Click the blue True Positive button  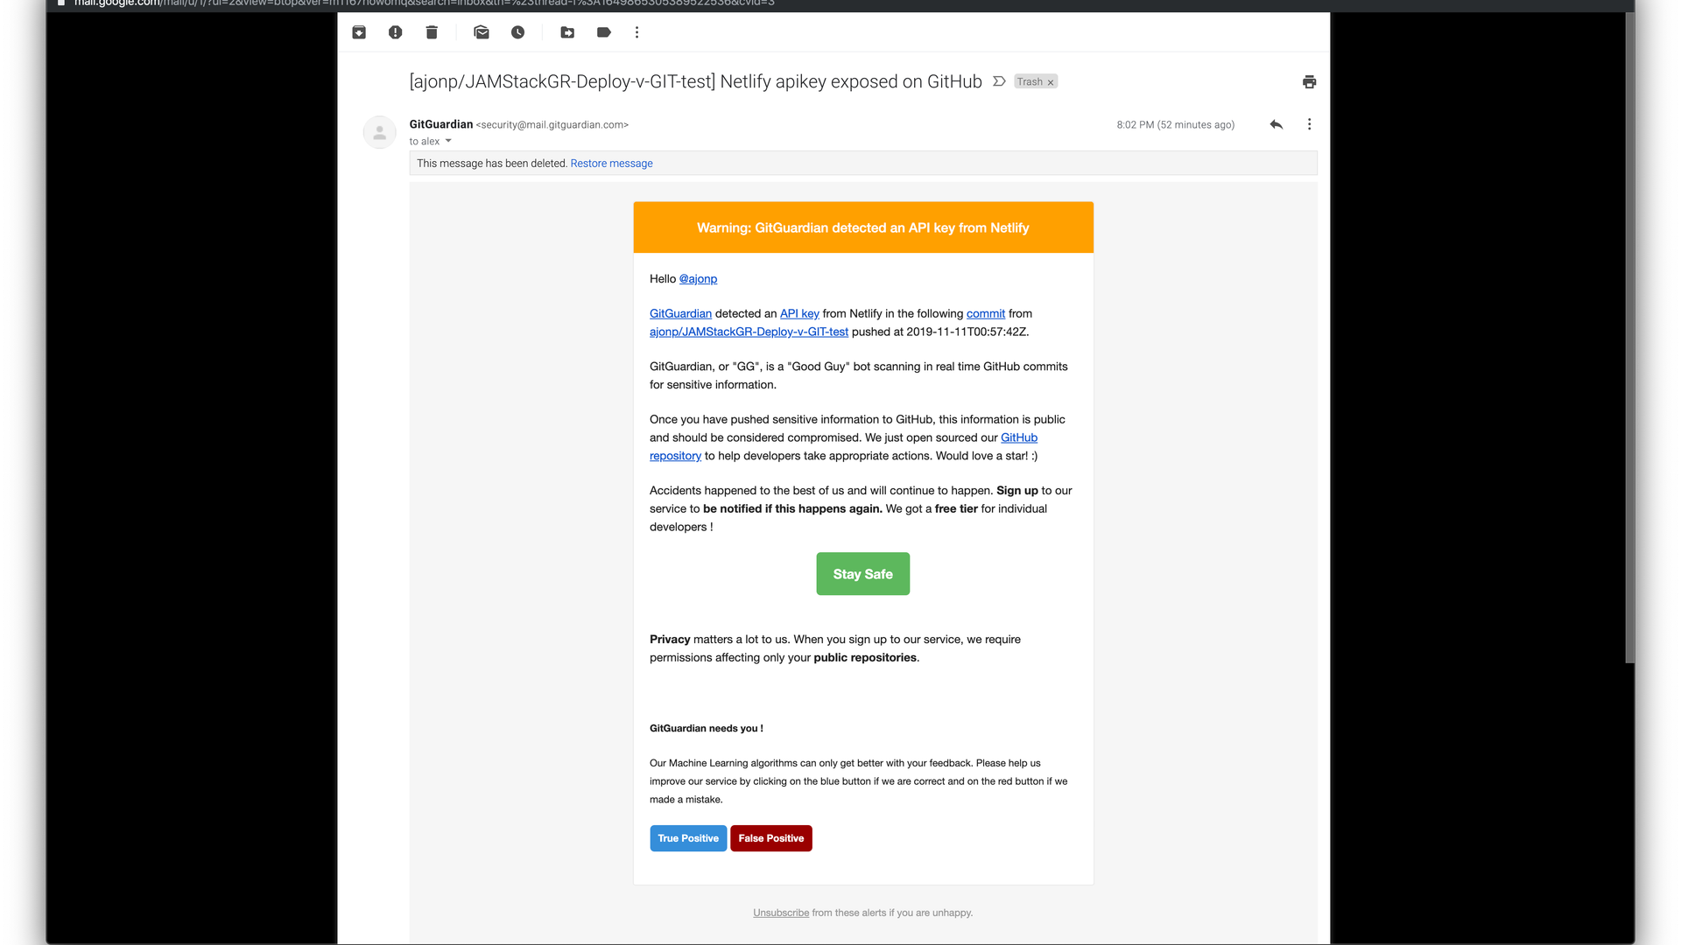[x=688, y=838]
